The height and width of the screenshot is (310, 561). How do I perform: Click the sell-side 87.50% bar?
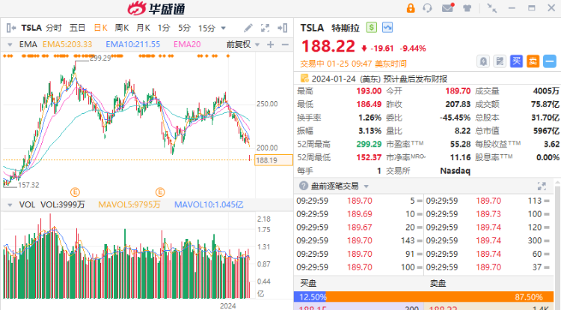tap(440, 297)
